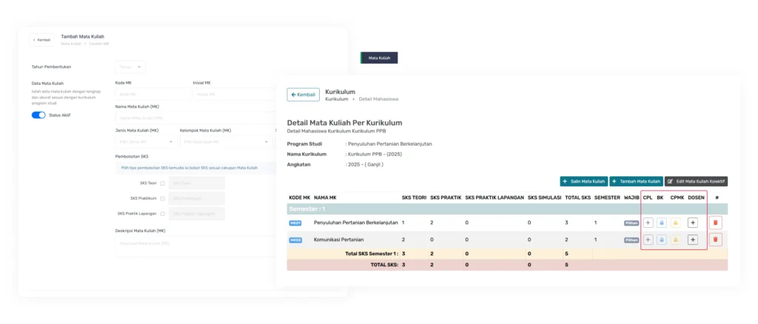Click Kembali in Tambah Mata Kuliah window
Image resolution: width=758 pixels, height=324 pixels.
click(41, 40)
